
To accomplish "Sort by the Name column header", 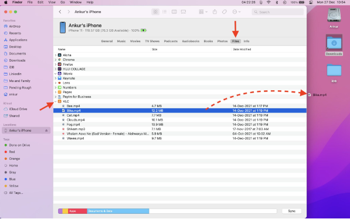I will coord(62,49).
